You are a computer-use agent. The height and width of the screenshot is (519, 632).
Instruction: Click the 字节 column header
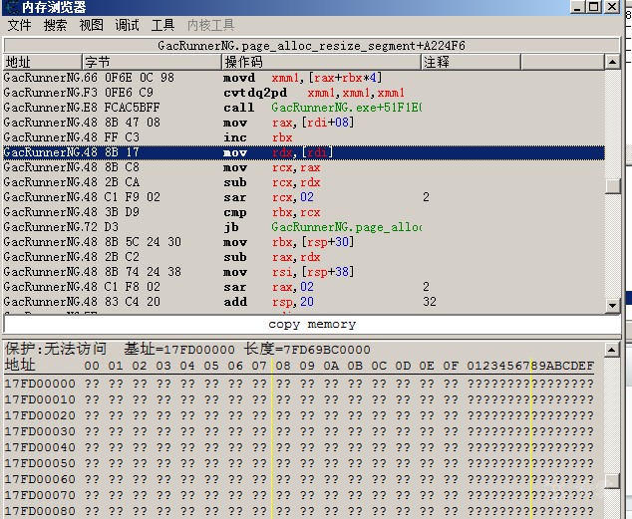coord(152,62)
